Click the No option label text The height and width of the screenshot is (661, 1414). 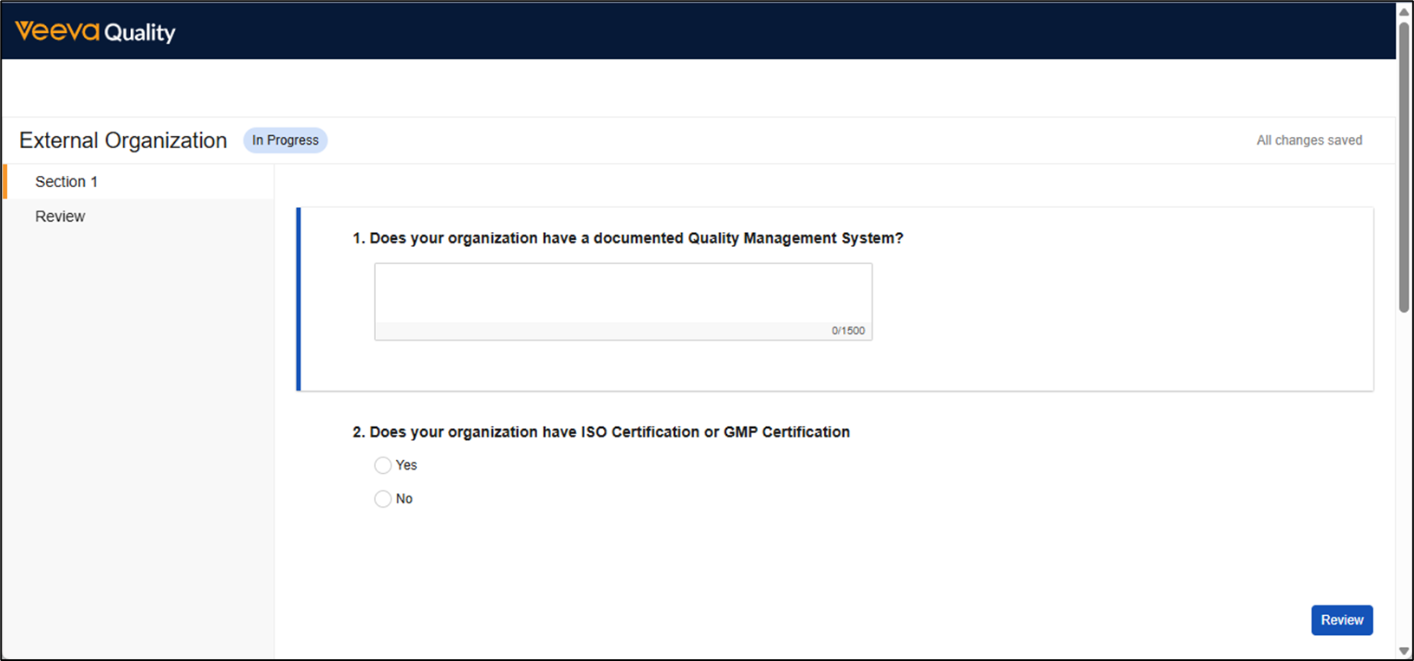coord(404,499)
